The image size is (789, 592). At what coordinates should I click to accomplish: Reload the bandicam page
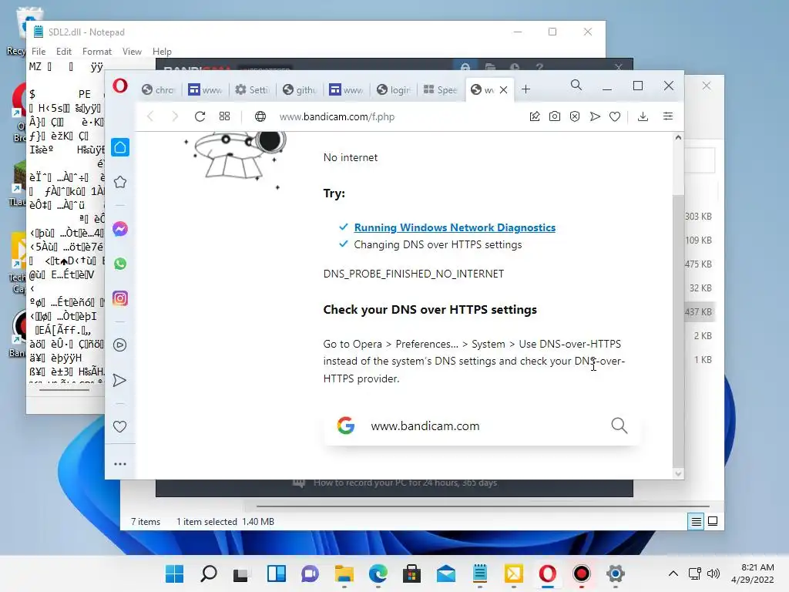200,116
